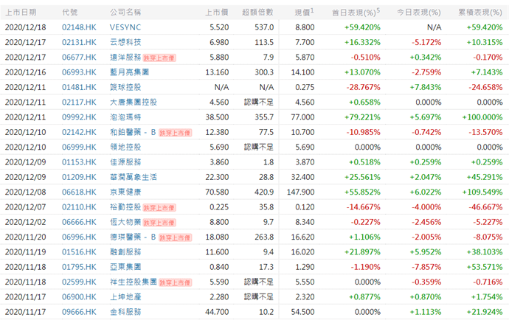Open 上坤地產 company page
Viewport: 509px width, 323px height.
pos(125,296)
